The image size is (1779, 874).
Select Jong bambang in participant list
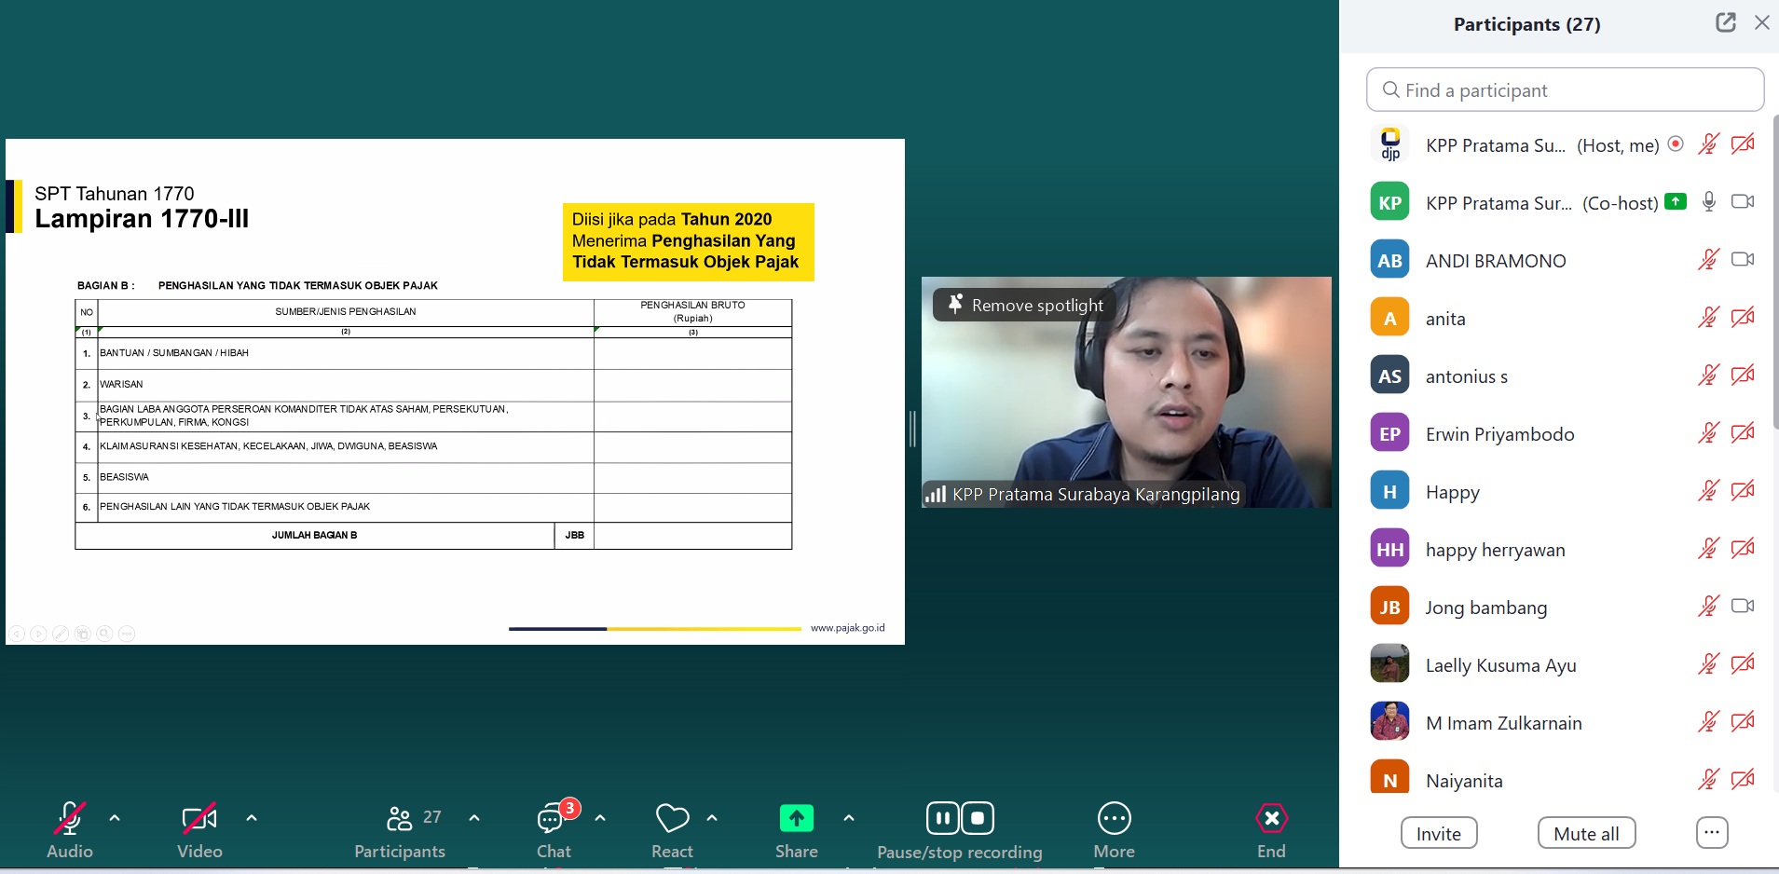[x=1485, y=608]
